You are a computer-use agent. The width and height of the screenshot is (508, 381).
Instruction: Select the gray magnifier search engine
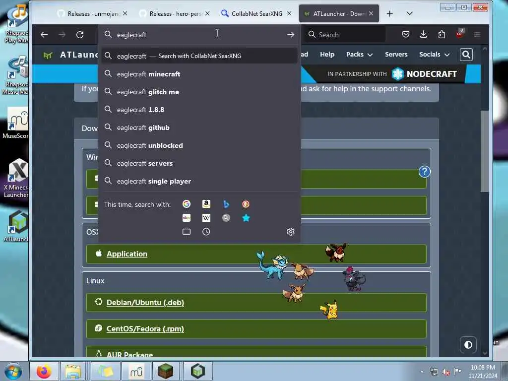click(226, 218)
